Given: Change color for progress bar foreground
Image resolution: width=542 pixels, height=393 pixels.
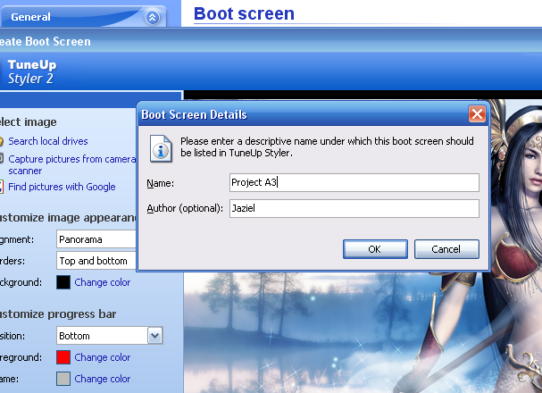Looking at the screenshot, I should click(103, 357).
